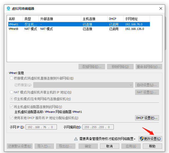The height and width of the screenshot is (153, 169).
Task: Click the 取消 button
Action: [x=109, y=146]
